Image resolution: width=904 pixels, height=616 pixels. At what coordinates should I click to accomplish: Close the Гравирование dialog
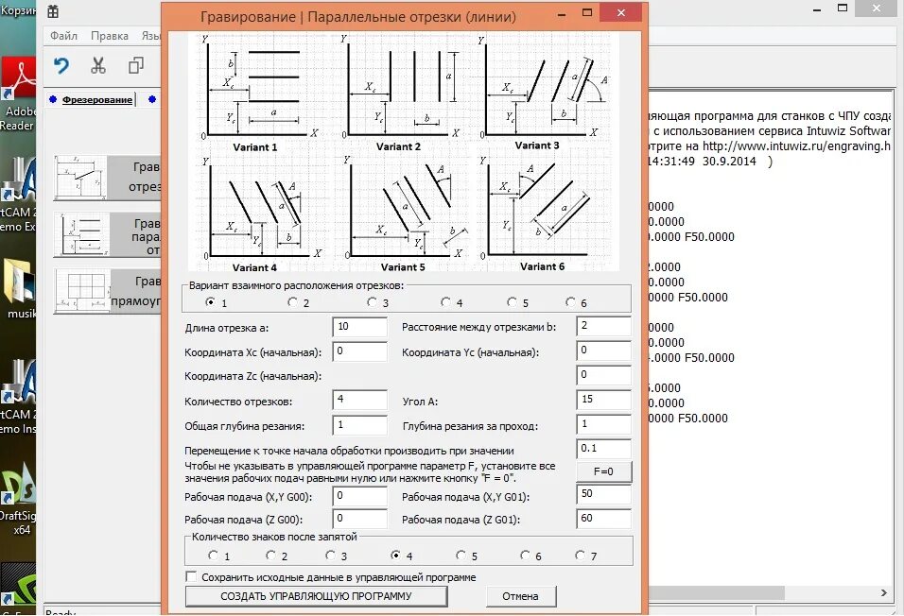621,12
